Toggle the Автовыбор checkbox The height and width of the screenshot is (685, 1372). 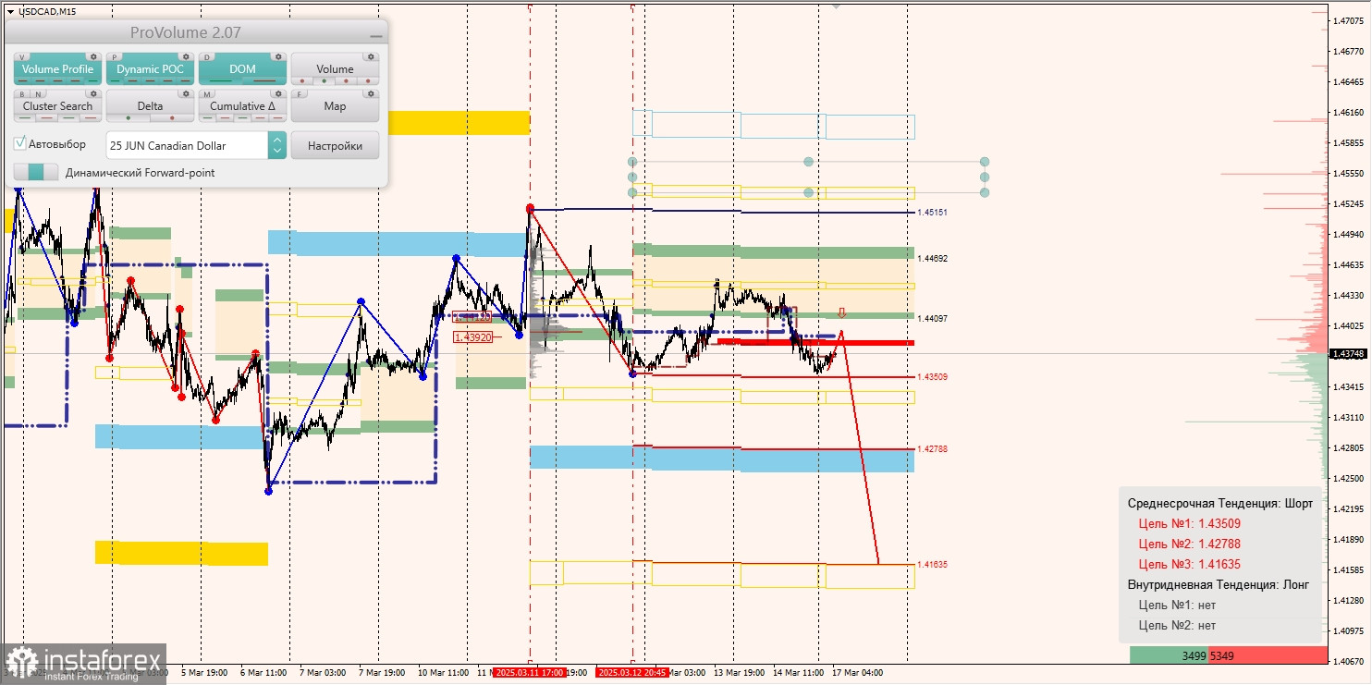(20, 144)
